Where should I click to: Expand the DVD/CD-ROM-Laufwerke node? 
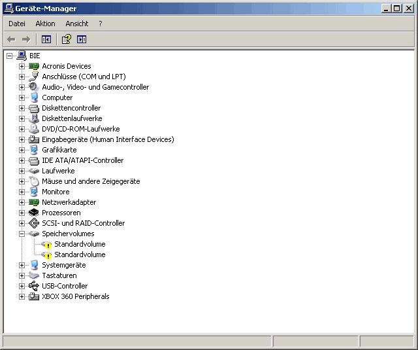point(22,129)
